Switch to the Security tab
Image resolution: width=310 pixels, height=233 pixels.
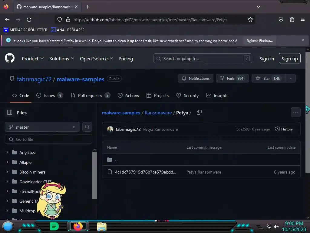[187, 96]
